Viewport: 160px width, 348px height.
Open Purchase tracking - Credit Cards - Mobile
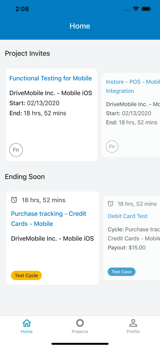(x=48, y=219)
